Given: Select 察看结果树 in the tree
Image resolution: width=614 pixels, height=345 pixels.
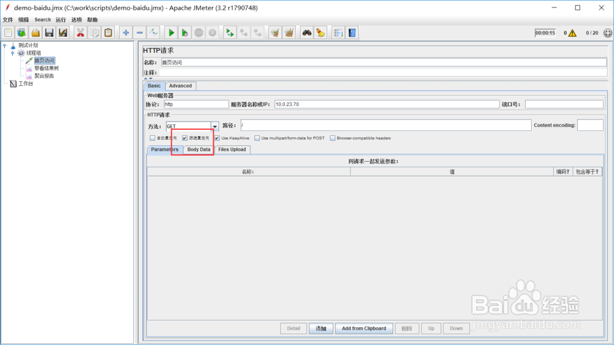Looking at the screenshot, I should [46, 69].
